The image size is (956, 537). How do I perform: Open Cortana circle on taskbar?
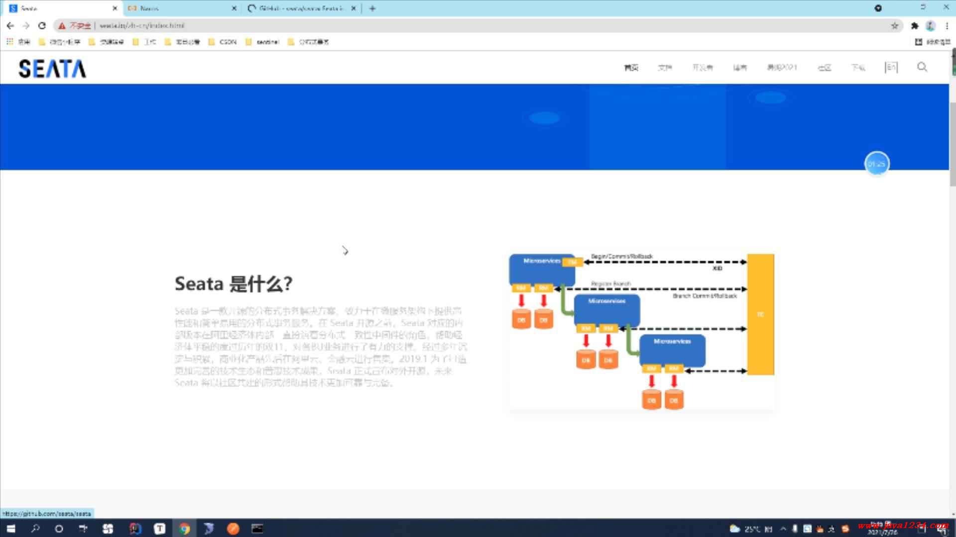[59, 528]
